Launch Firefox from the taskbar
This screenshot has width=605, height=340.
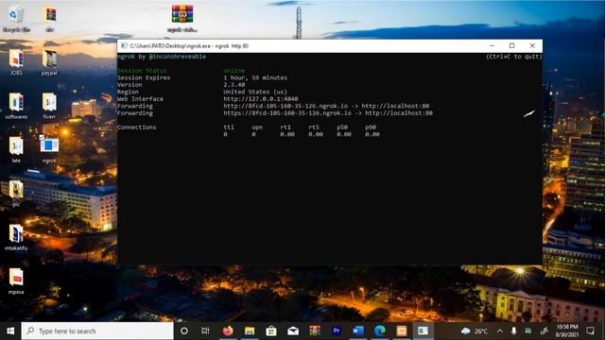pyautogui.click(x=228, y=331)
